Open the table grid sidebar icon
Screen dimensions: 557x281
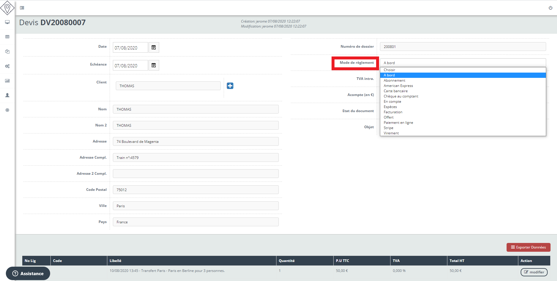tap(7, 37)
